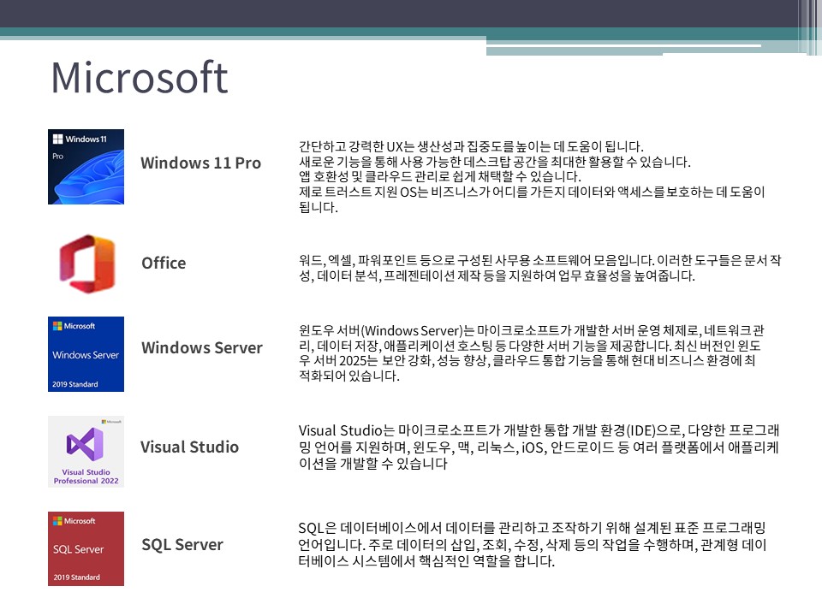Click the red SQL Server 2019 box image

[x=86, y=548]
